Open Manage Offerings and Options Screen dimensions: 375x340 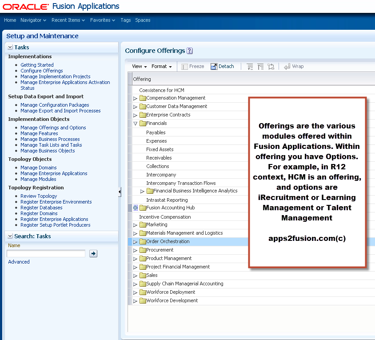pos(53,128)
